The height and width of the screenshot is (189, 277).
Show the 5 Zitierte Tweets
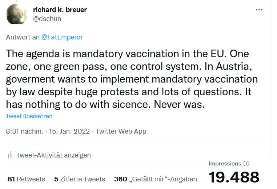80,179
